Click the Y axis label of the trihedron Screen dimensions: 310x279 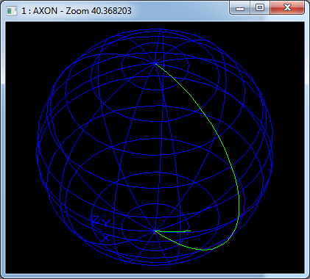click(106, 222)
